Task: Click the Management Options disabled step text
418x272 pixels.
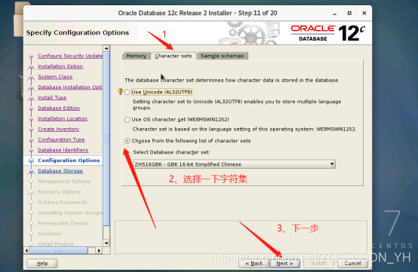Action: point(64,182)
